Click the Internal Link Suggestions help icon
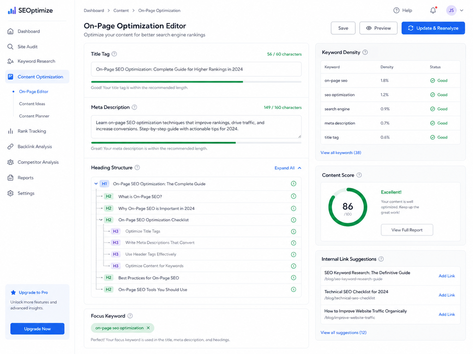 click(x=381, y=259)
